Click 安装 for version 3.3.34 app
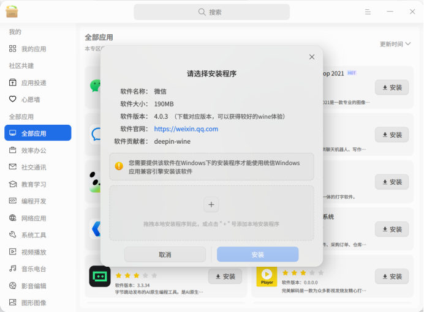The height and width of the screenshot is (312, 424). coord(225,277)
